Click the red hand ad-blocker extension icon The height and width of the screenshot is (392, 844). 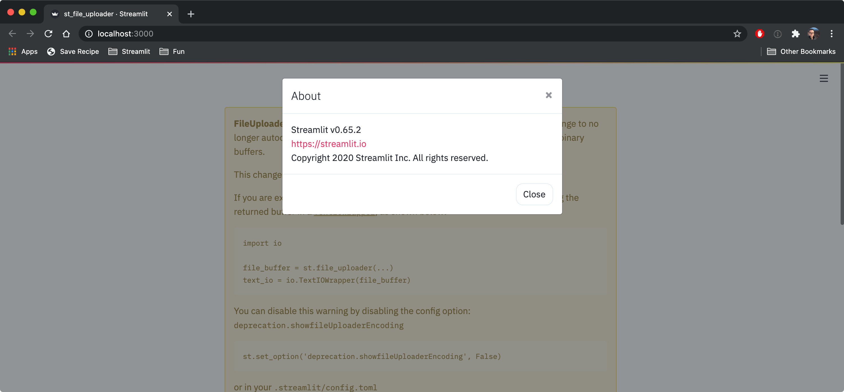[x=760, y=34]
